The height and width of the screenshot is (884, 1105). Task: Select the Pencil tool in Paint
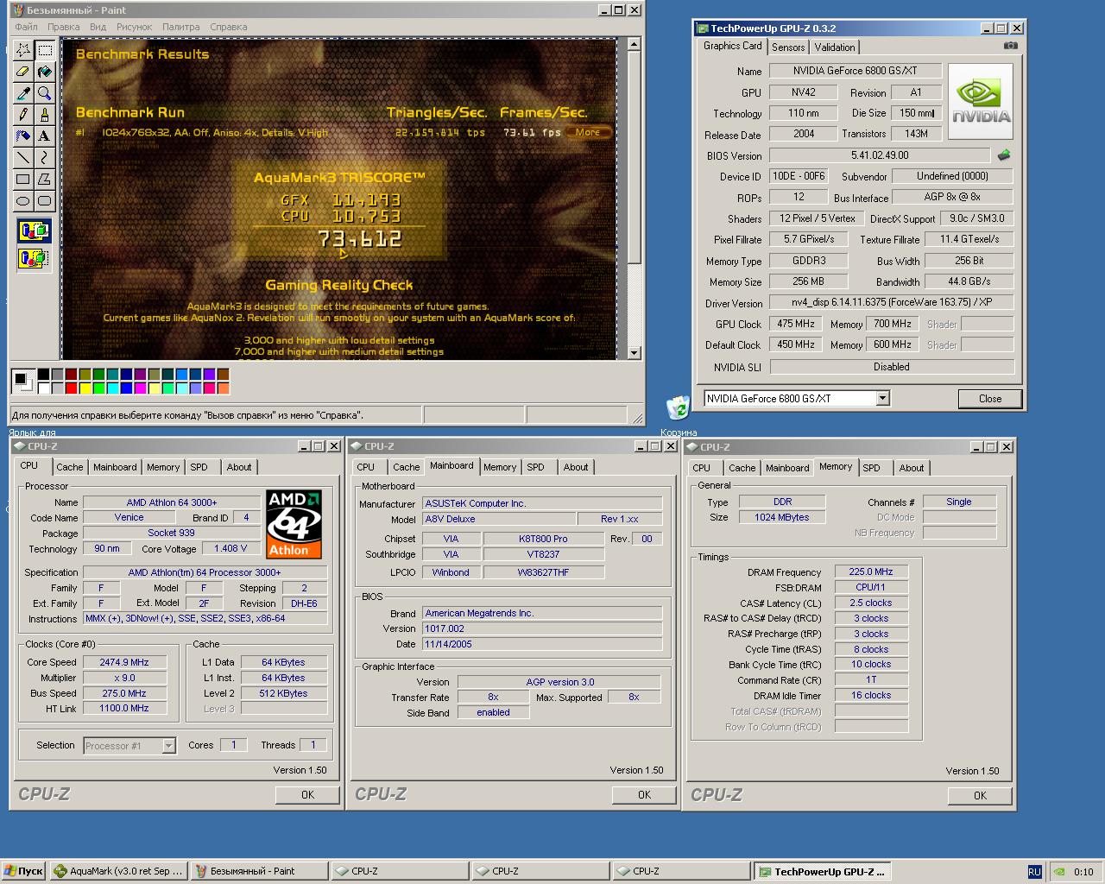coord(23,115)
